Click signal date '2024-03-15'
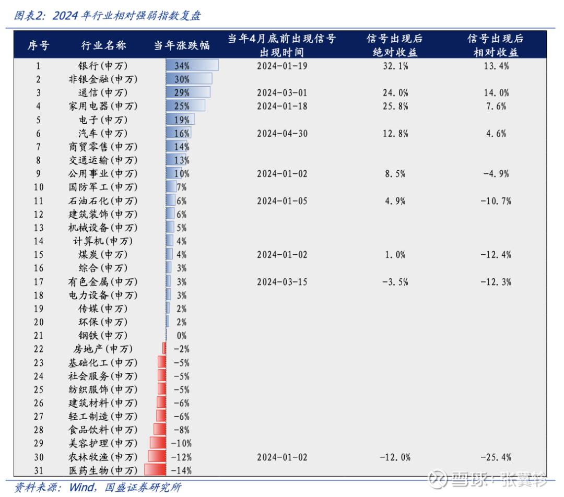The image size is (564, 497). tap(282, 281)
